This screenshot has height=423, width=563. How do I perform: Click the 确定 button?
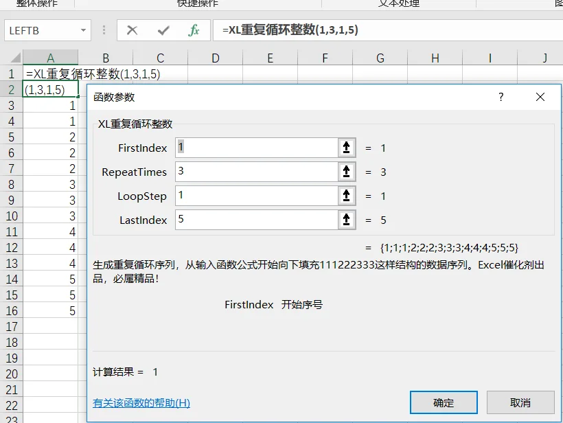444,402
